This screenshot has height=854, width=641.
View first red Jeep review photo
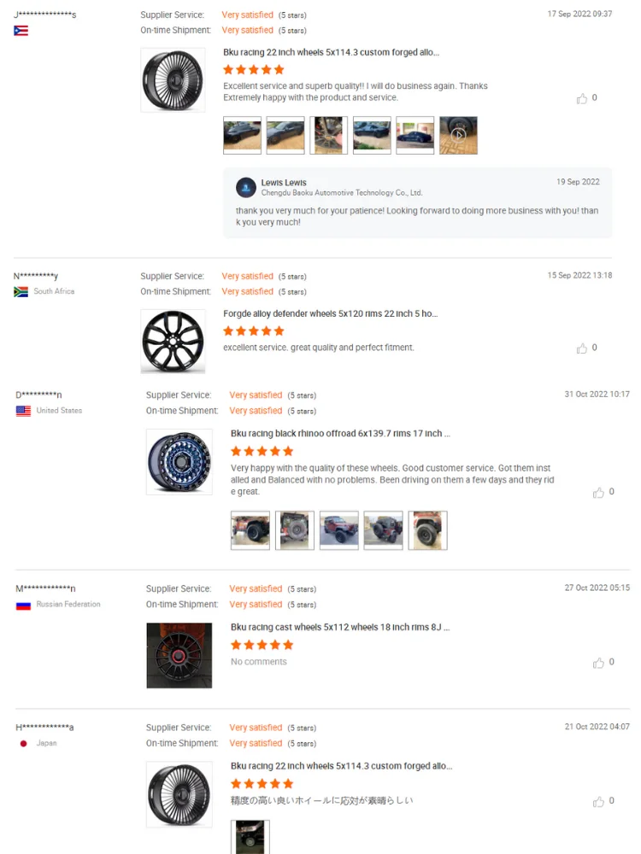pos(250,530)
